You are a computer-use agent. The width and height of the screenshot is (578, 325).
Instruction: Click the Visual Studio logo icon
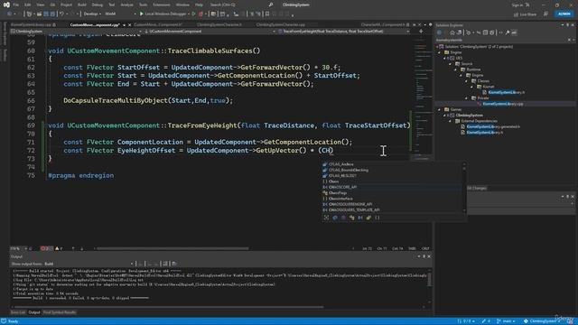tap(6, 5)
